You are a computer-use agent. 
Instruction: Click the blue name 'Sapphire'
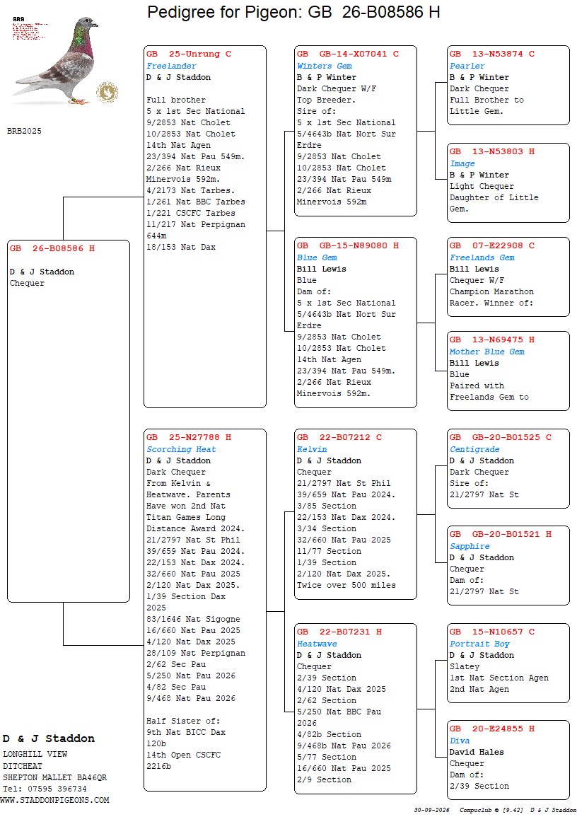click(x=470, y=546)
